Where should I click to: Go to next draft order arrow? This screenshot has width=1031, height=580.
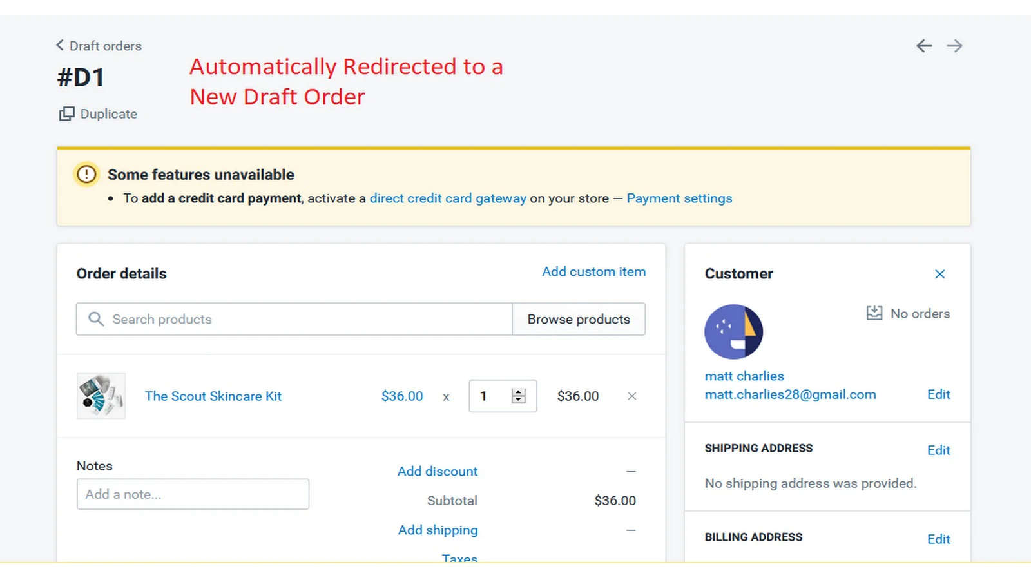click(955, 46)
